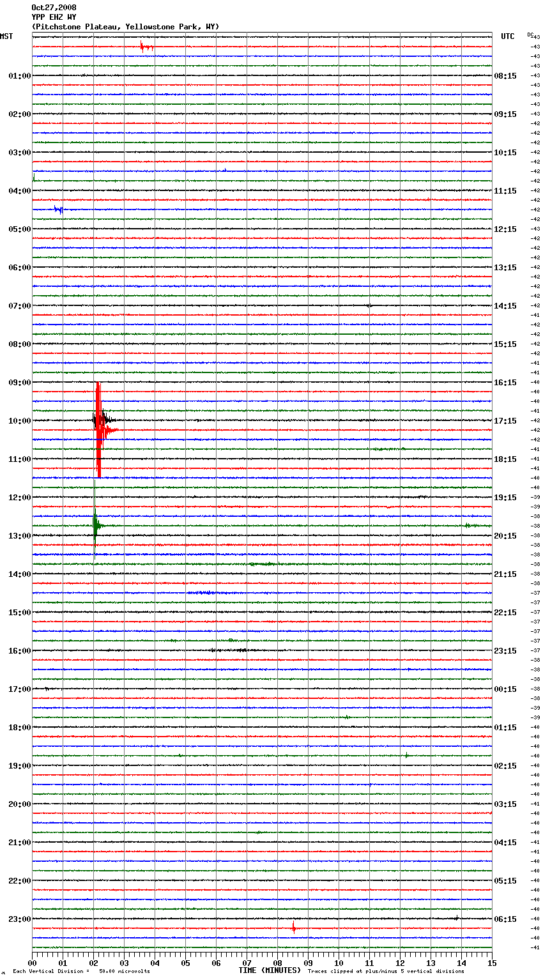This screenshot has height=980, width=543.
Task: Click the 20:15 UTC time label
Action: point(505,536)
